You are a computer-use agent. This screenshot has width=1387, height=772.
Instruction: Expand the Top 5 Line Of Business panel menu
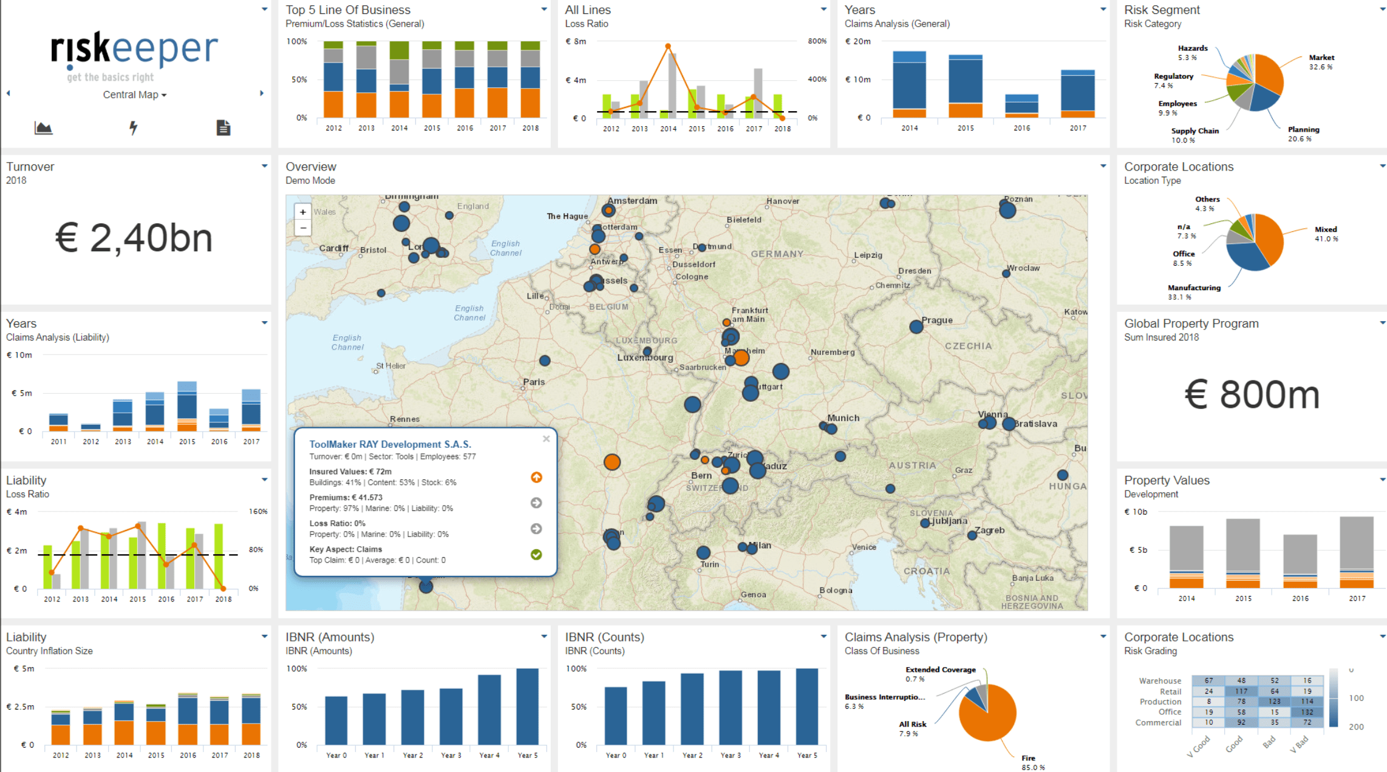(544, 9)
